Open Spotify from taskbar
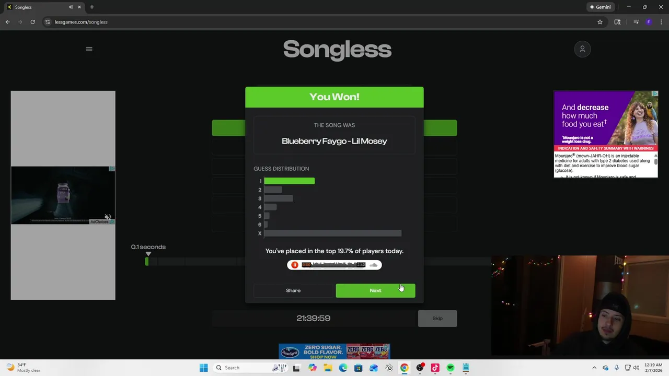This screenshot has height=376, width=669. pyautogui.click(x=450, y=368)
